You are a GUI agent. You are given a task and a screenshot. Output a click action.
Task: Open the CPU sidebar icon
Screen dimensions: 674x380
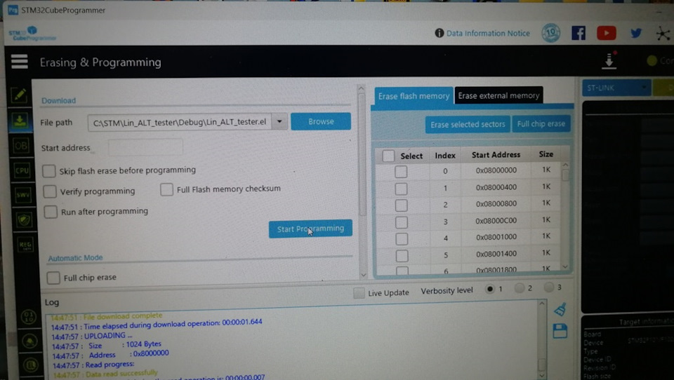point(22,170)
